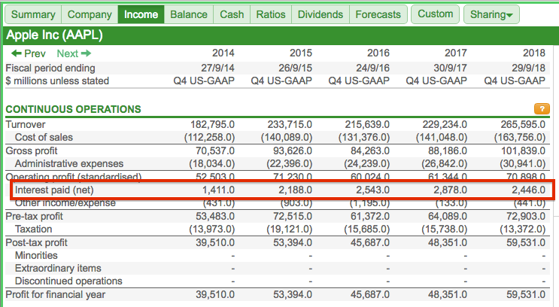Click 2017 post-tax profit value 48,351.0
Screen dimensions: 559x307
pos(448,243)
